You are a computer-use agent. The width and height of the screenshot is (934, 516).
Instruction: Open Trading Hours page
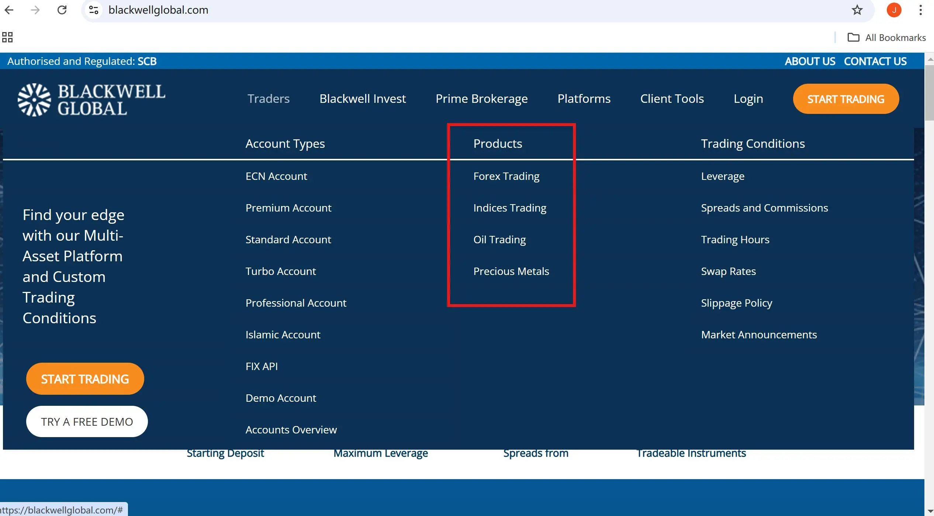735,240
